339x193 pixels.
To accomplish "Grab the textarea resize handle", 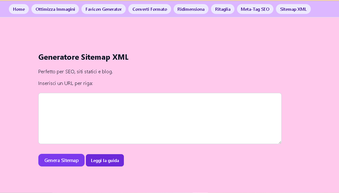I will point(280,142).
